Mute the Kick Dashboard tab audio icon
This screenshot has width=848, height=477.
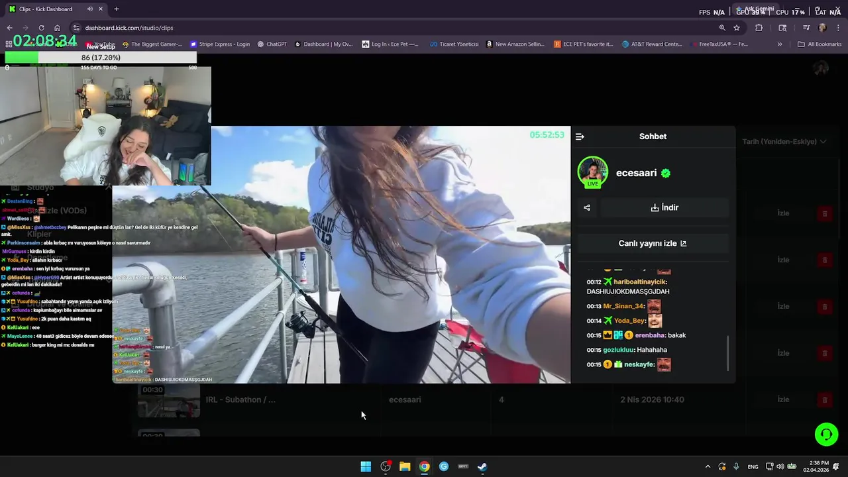(x=90, y=9)
